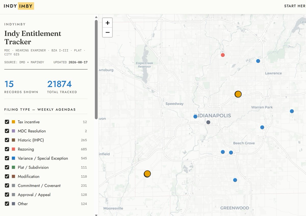Uncheck the Rezoning filter

pos(7,149)
